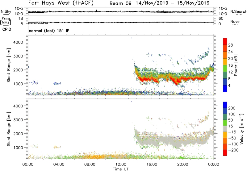The height and width of the screenshot is (171, 247).
Task: Select the 10^5 tick beside N.Sky
Action: pos(19,9)
